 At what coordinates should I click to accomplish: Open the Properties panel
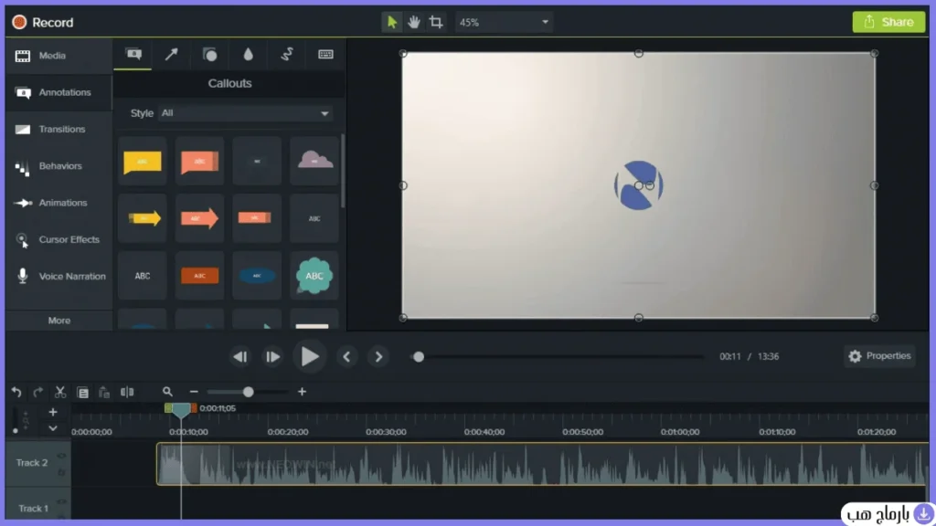879,356
